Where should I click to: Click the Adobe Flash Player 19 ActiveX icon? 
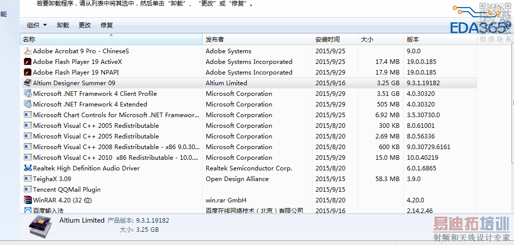tap(28, 62)
